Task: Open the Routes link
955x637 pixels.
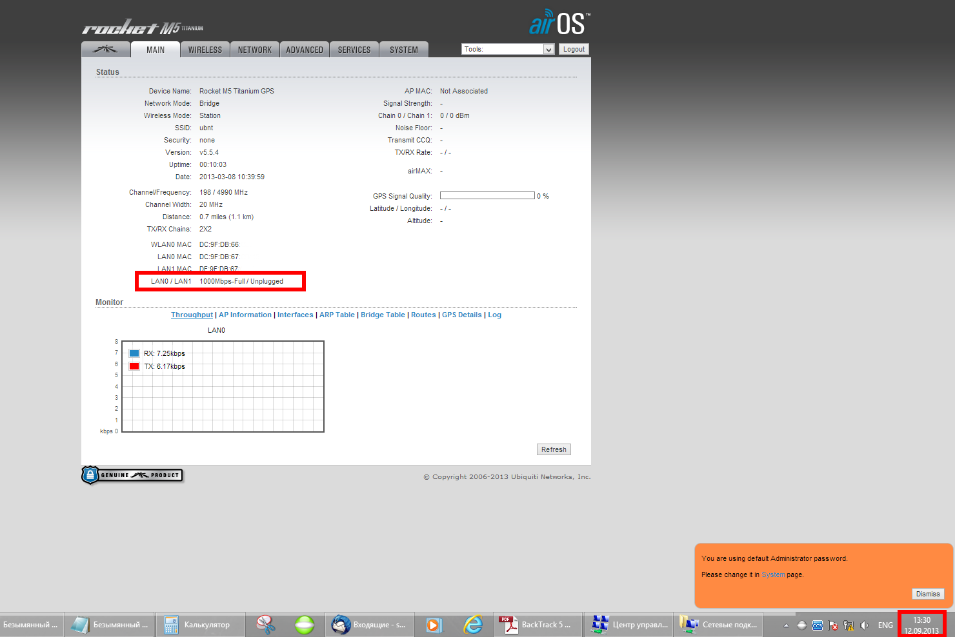Action: [x=423, y=315]
